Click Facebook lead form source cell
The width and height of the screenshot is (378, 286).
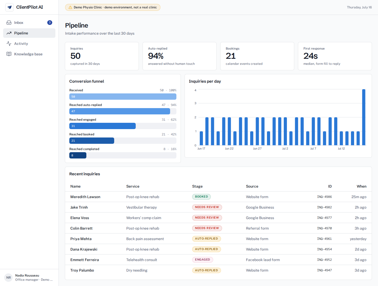(x=263, y=260)
